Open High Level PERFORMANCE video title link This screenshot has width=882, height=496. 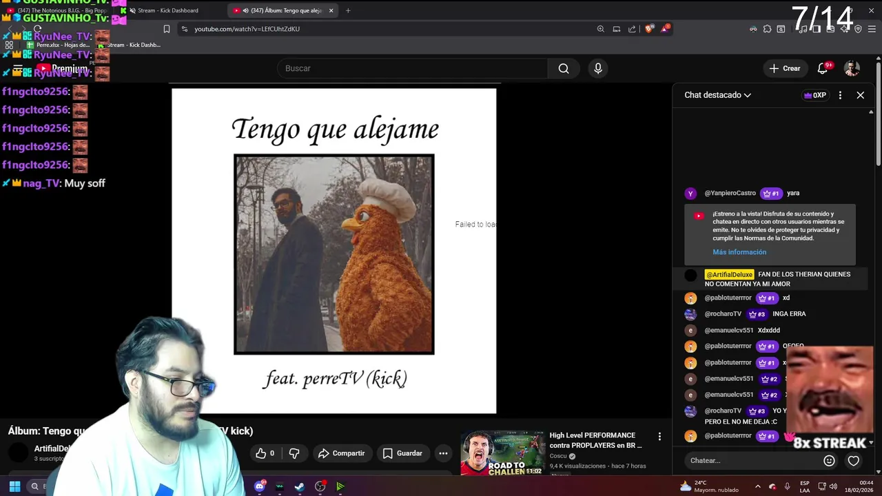tap(596, 440)
